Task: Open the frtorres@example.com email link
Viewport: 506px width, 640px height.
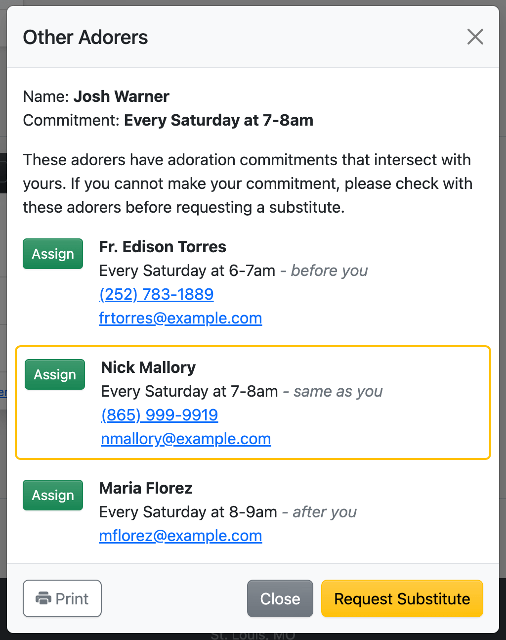Action: [x=180, y=318]
